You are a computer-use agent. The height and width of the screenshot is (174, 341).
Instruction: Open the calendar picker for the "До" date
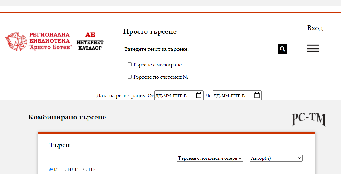pyautogui.click(x=257, y=95)
